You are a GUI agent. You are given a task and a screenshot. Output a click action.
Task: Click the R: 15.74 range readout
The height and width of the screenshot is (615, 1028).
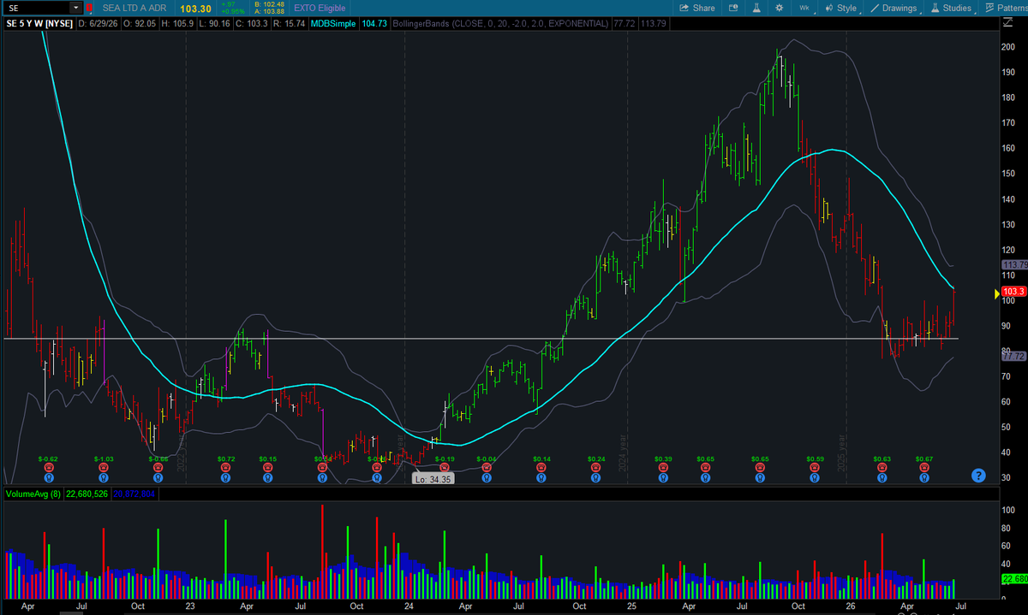(x=290, y=23)
